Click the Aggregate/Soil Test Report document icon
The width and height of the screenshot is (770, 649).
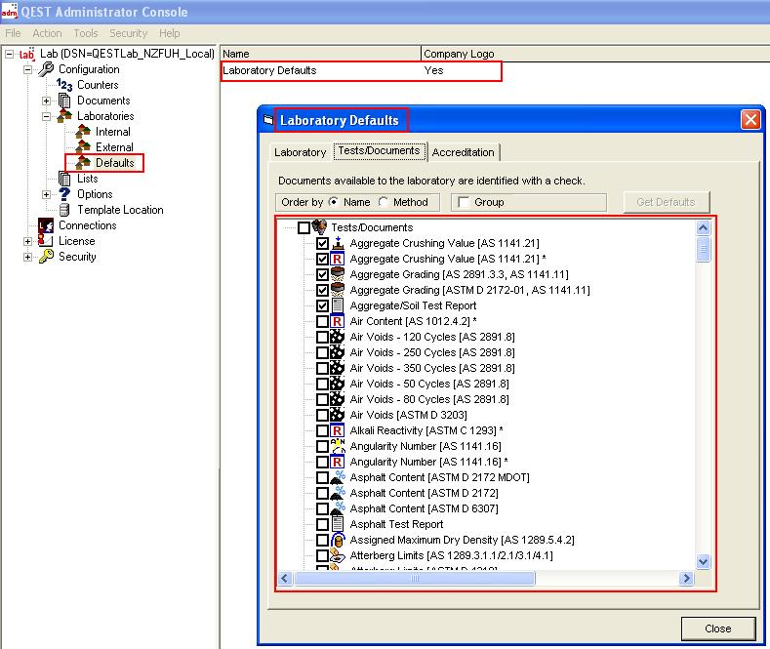[338, 305]
